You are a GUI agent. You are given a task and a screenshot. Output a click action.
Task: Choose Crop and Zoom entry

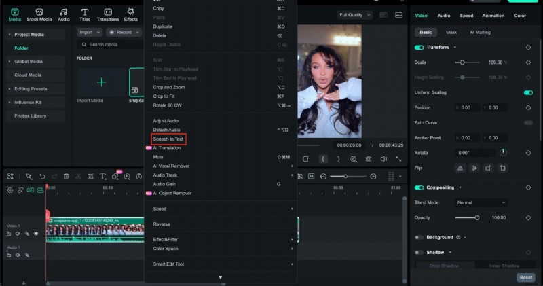[x=168, y=88]
